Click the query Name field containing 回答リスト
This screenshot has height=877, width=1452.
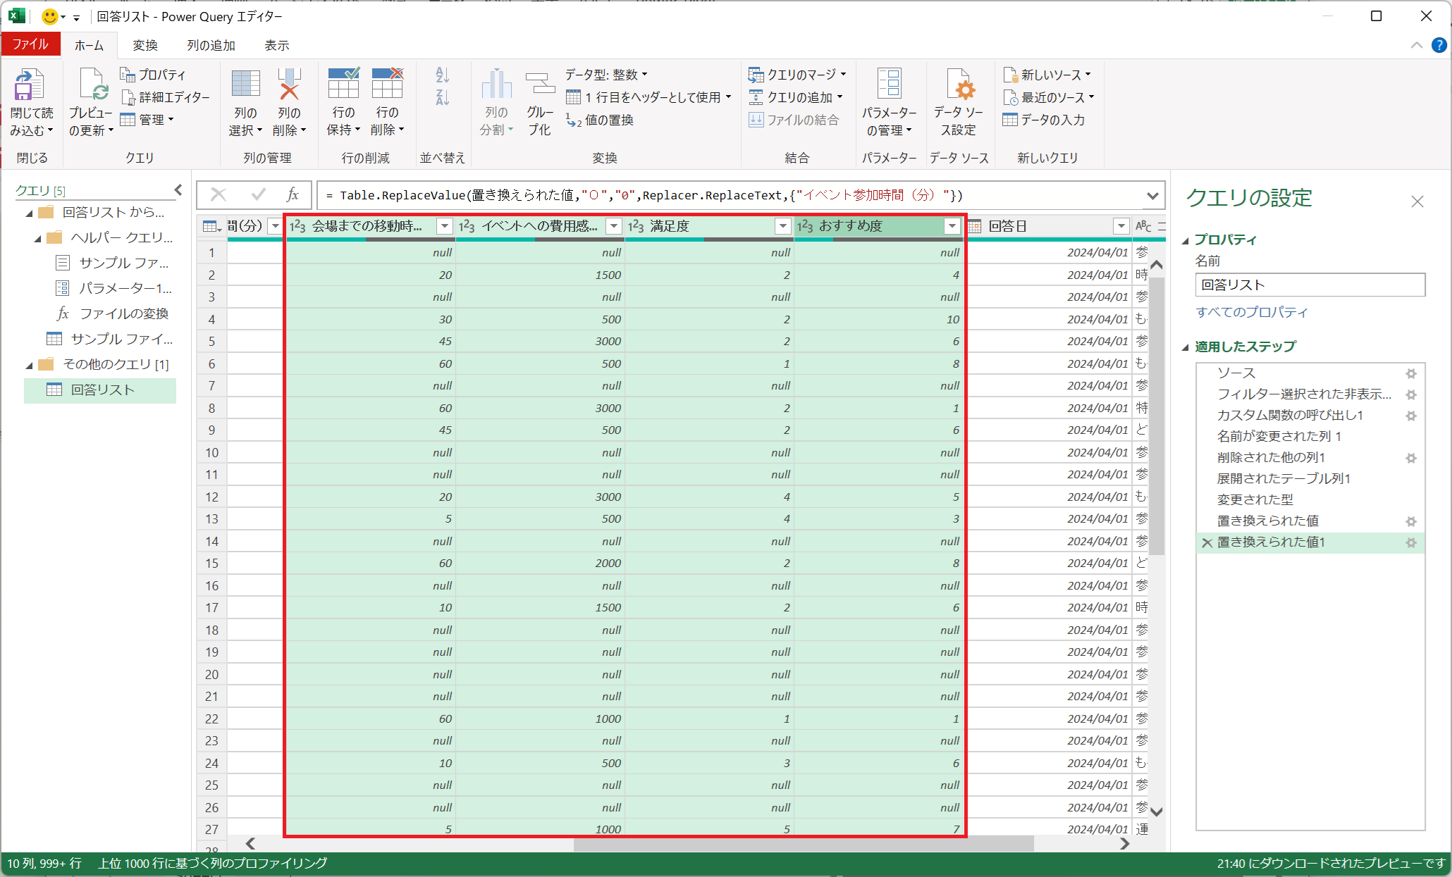click(x=1310, y=285)
